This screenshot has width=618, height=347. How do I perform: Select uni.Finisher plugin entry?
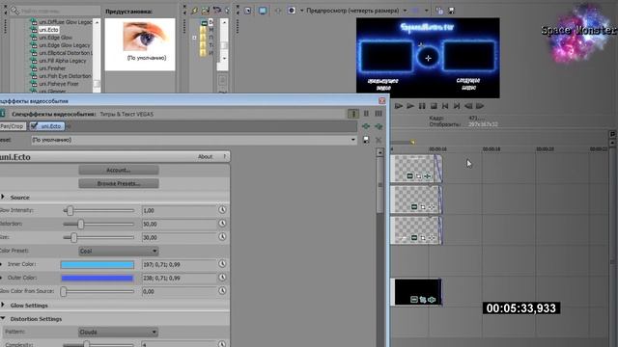click(x=52, y=68)
